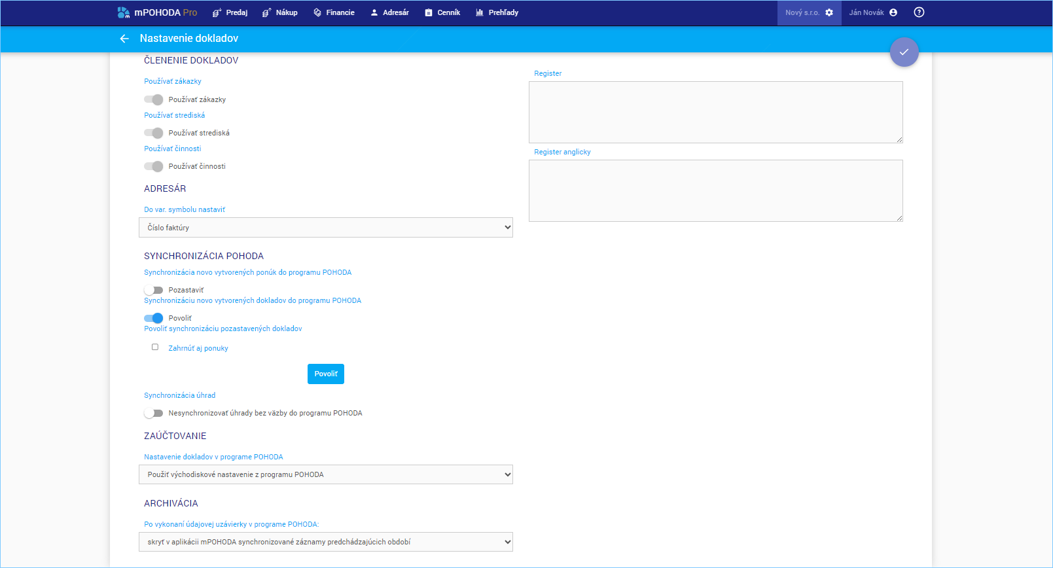The width and height of the screenshot is (1053, 568).
Task: Toggle the Používať strediská switch
Action: coord(154,133)
